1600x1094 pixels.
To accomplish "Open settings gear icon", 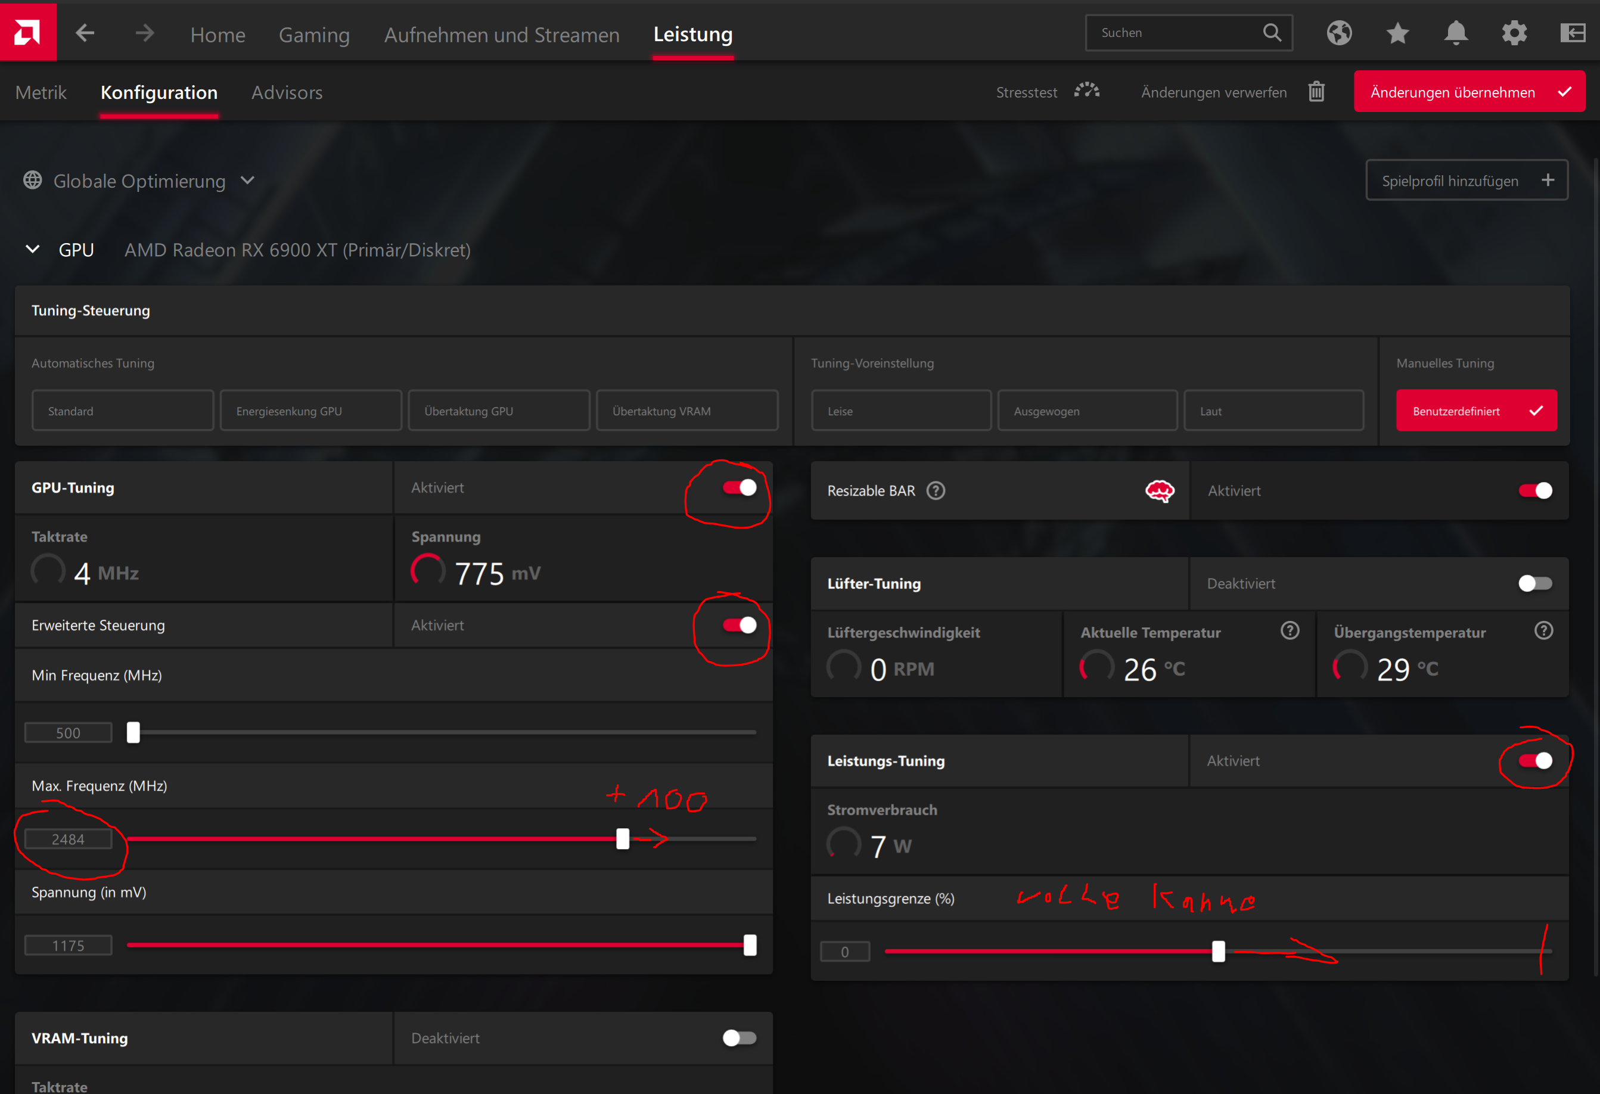I will click(1514, 33).
